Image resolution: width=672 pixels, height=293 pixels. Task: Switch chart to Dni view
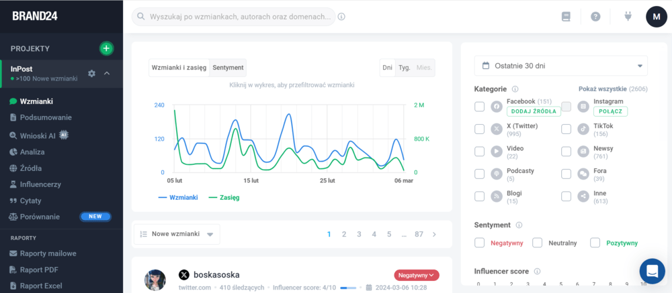388,68
